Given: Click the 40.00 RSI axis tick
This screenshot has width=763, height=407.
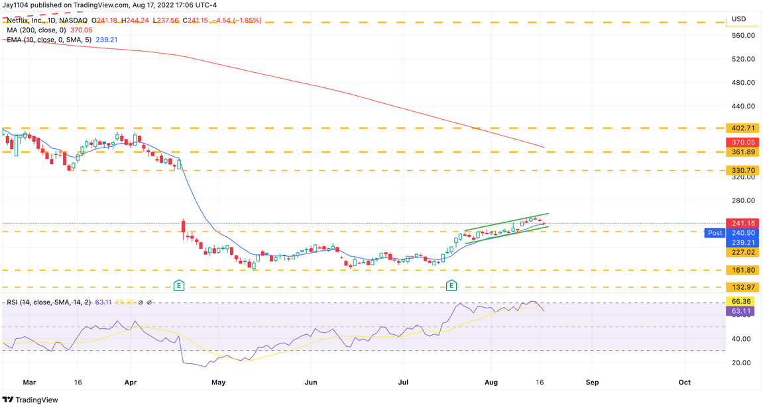Looking at the screenshot, I should point(740,339).
